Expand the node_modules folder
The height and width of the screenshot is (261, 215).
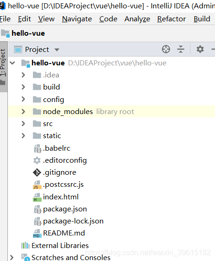pos(23,112)
